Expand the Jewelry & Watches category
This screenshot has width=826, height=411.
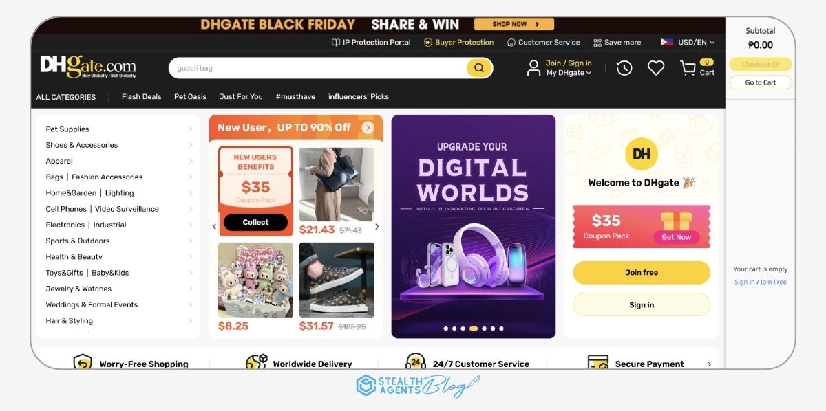pyautogui.click(x=119, y=289)
